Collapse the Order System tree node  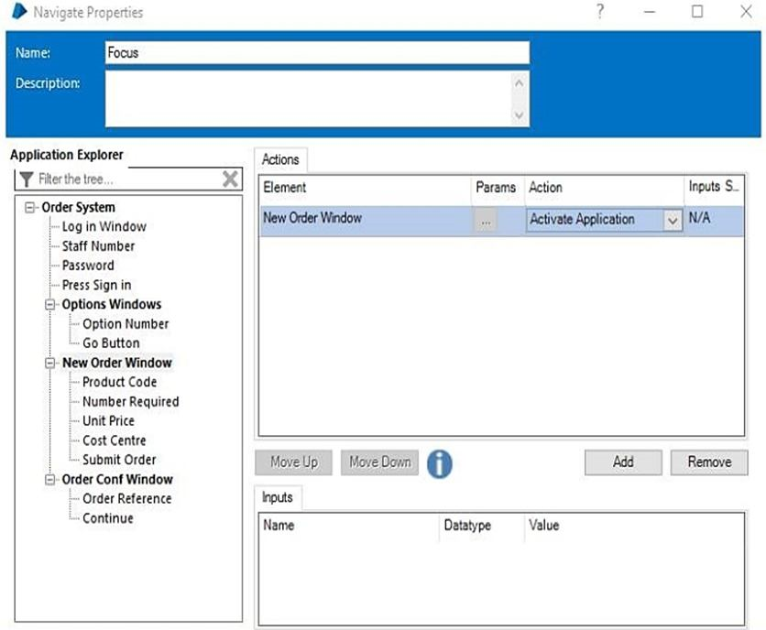tap(31, 208)
